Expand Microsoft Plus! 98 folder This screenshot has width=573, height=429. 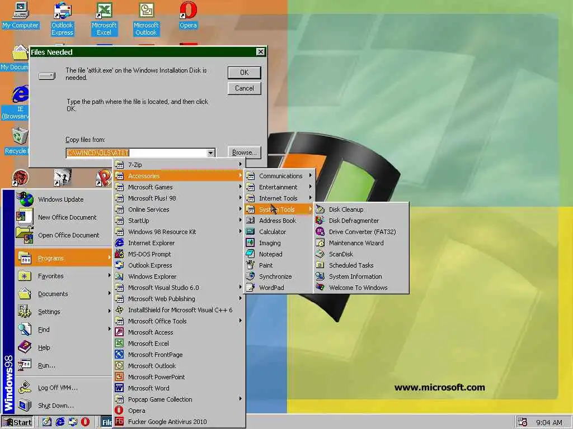pos(179,198)
